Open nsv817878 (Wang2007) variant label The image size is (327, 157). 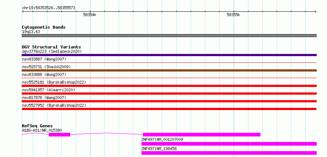[44, 98]
